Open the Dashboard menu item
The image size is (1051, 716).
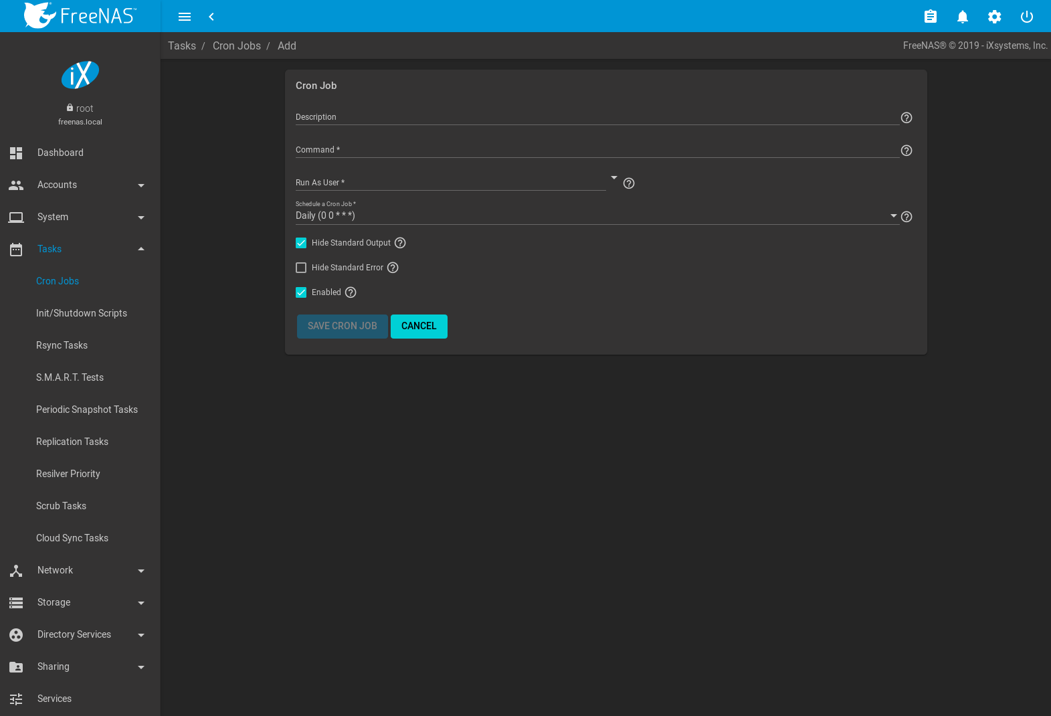[80, 153]
